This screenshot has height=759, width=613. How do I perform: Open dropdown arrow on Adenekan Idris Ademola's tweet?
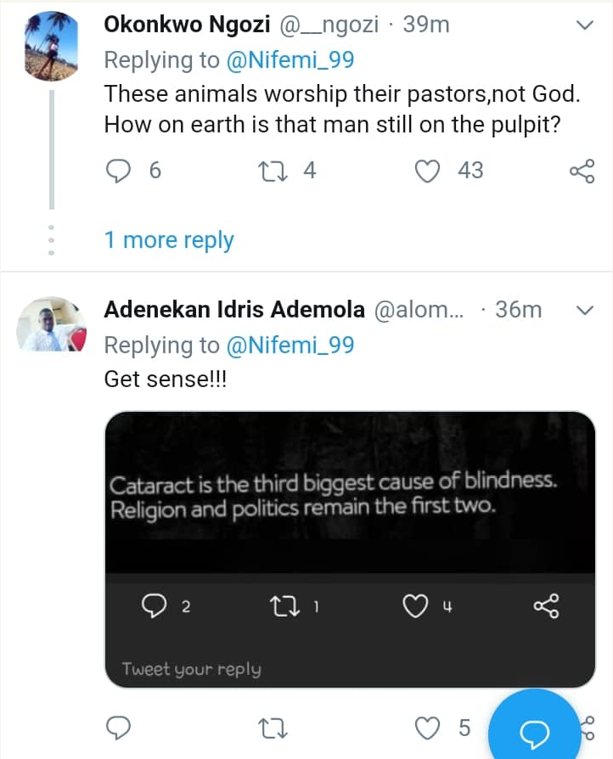coord(585,311)
